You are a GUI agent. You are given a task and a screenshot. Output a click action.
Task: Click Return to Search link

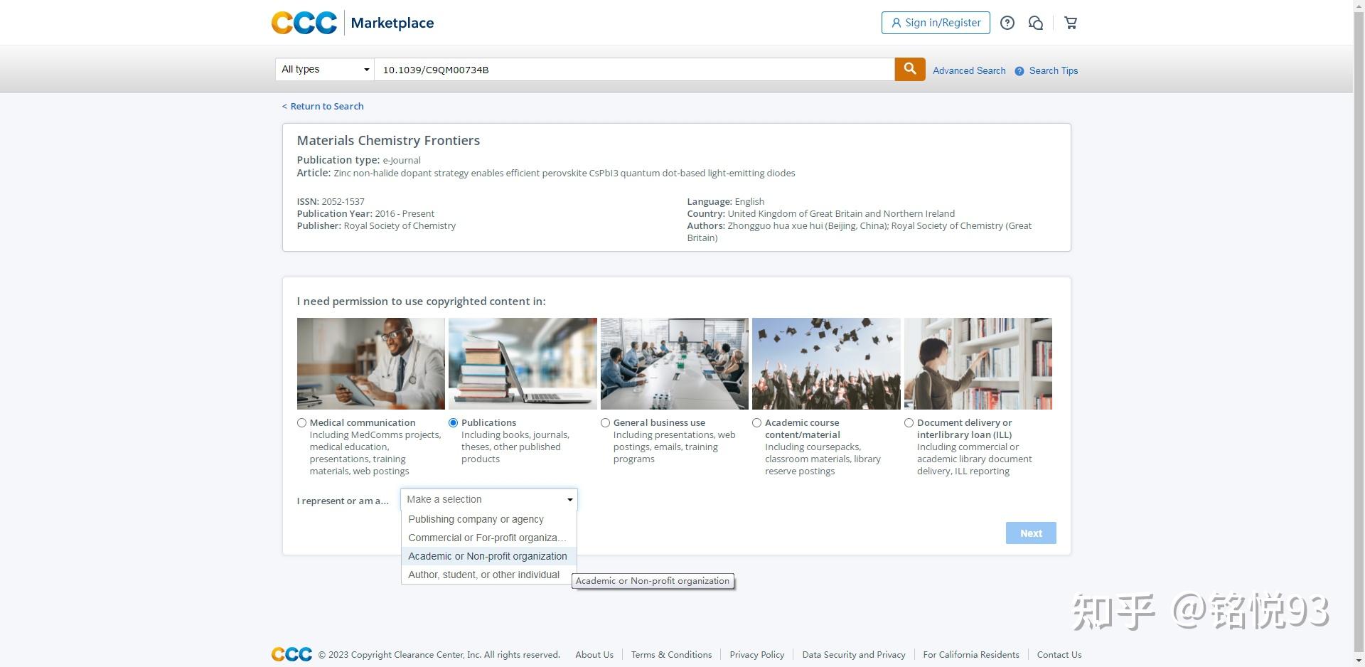[x=323, y=106]
